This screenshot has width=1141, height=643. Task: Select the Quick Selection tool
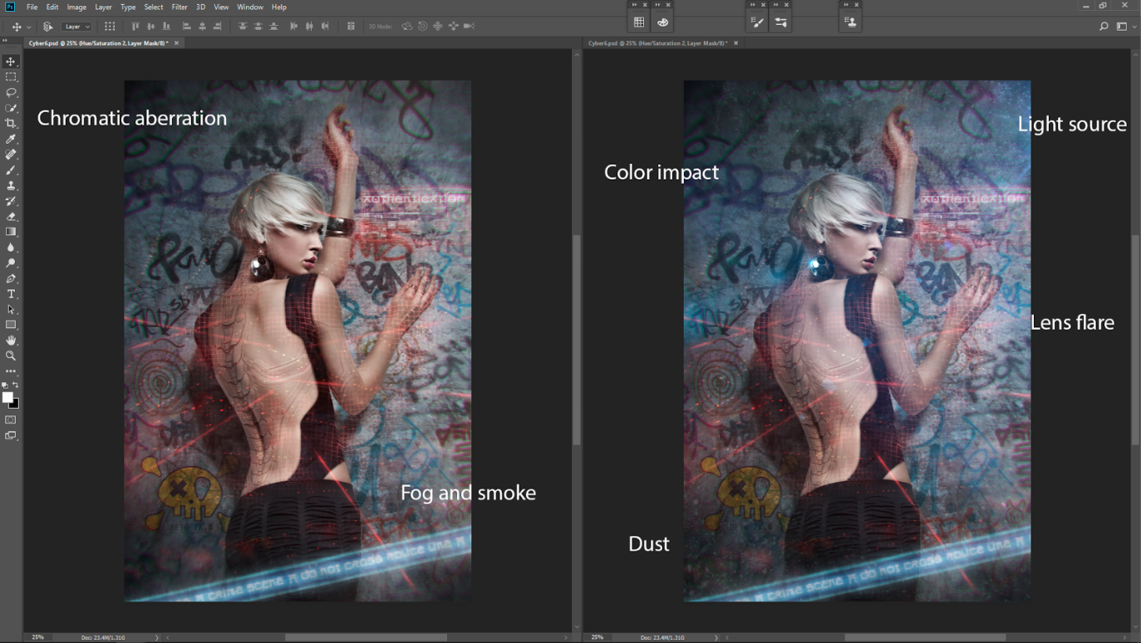(x=11, y=108)
